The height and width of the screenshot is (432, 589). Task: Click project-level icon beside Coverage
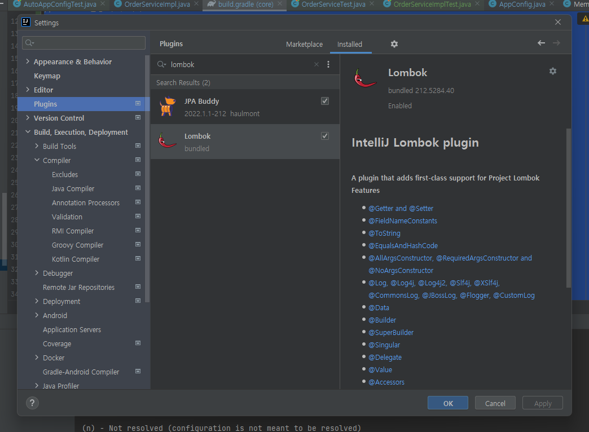coord(138,343)
